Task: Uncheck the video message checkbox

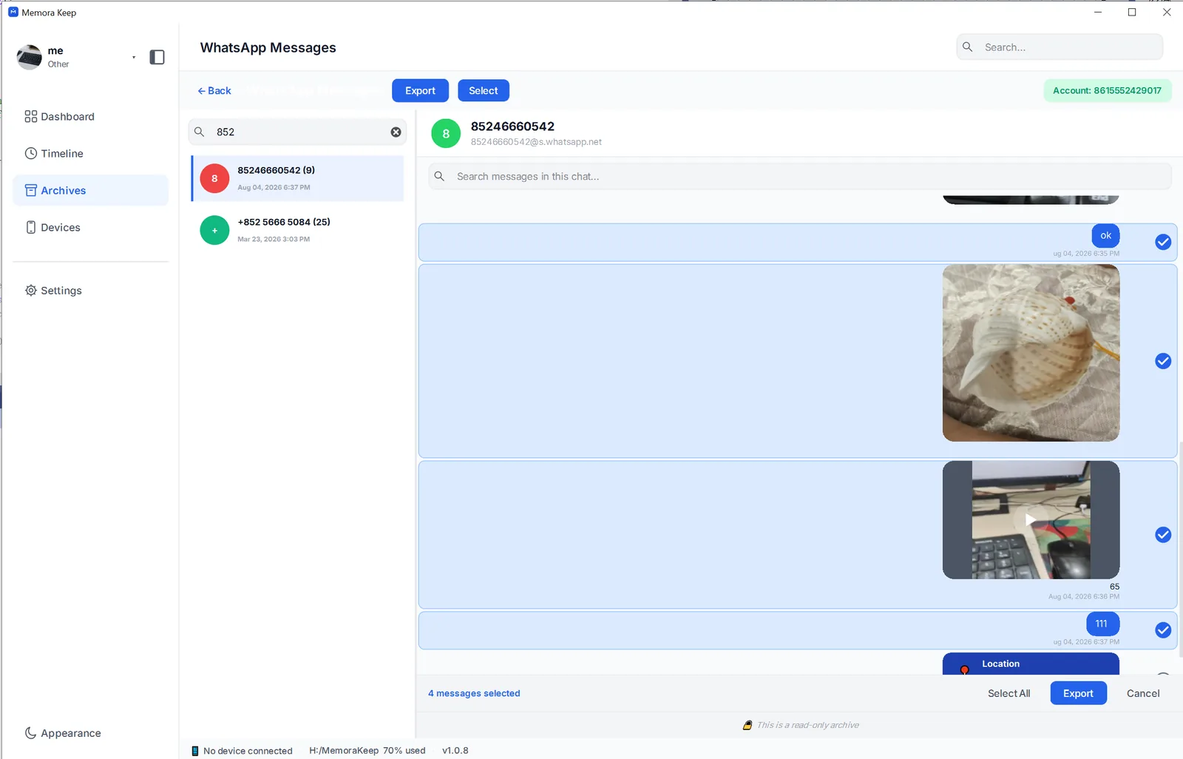Action: (x=1163, y=535)
